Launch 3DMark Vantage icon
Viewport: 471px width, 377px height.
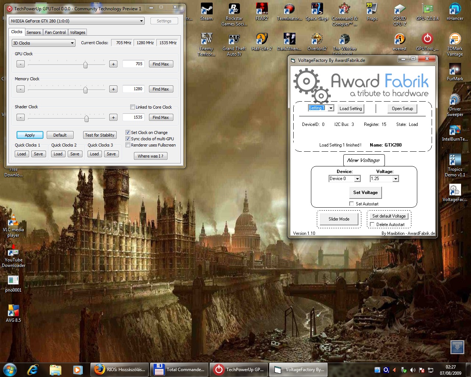click(x=455, y=45)
